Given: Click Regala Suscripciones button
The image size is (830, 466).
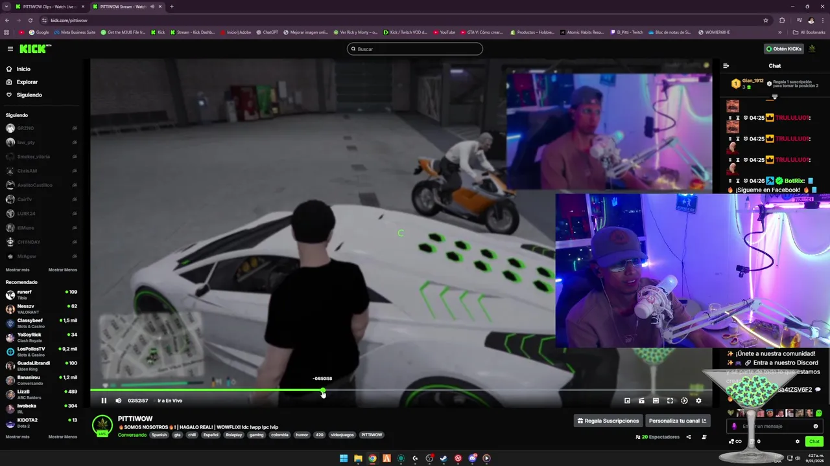Looking at the screenshot, I should 608,421.
